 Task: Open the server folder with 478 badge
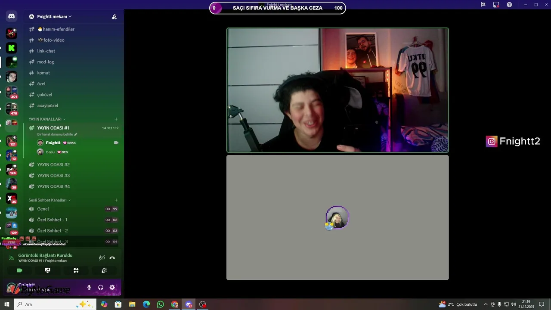[12, 108]
